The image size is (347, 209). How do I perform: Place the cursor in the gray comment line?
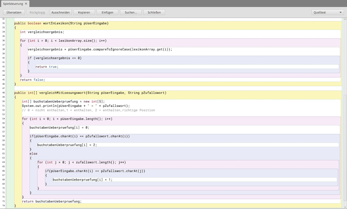(x=88, y=110)
